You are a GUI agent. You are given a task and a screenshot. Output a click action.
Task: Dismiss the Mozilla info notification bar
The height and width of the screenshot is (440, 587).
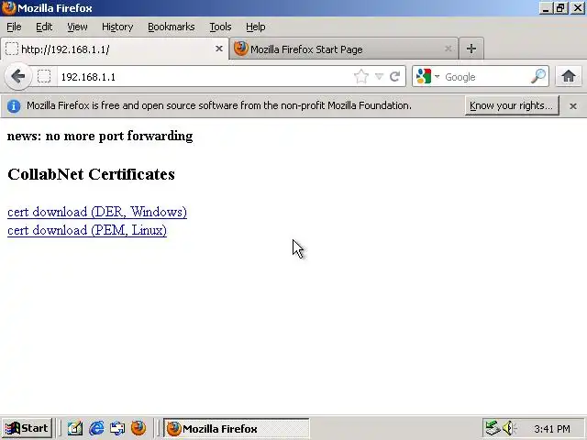[x=572, y=106]
